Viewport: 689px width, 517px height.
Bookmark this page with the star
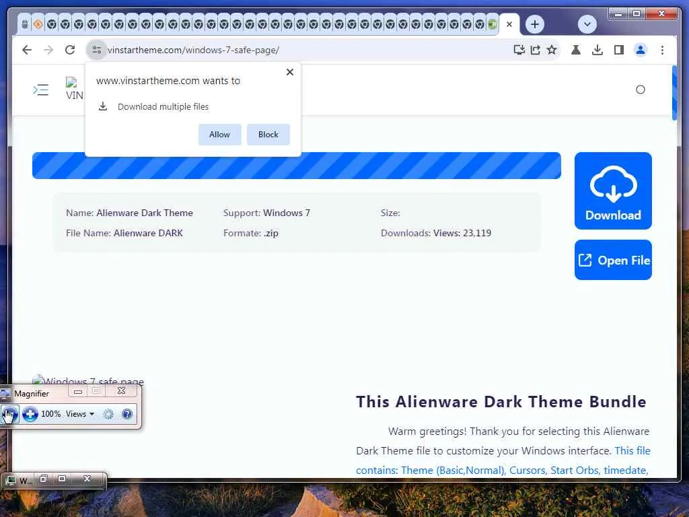coord(552,50)
